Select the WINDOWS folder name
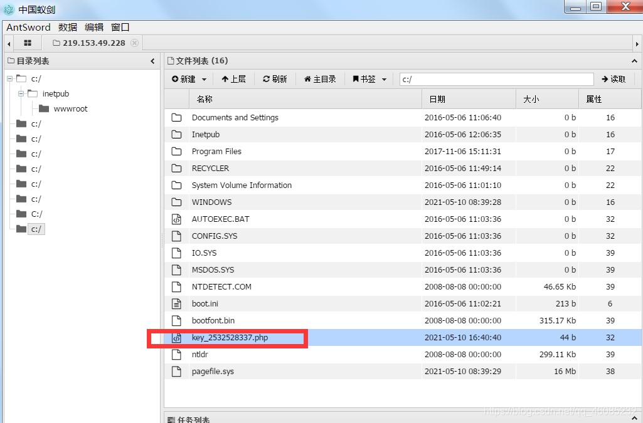This screenshot has height=423, width=643. [x=211, y=202]
